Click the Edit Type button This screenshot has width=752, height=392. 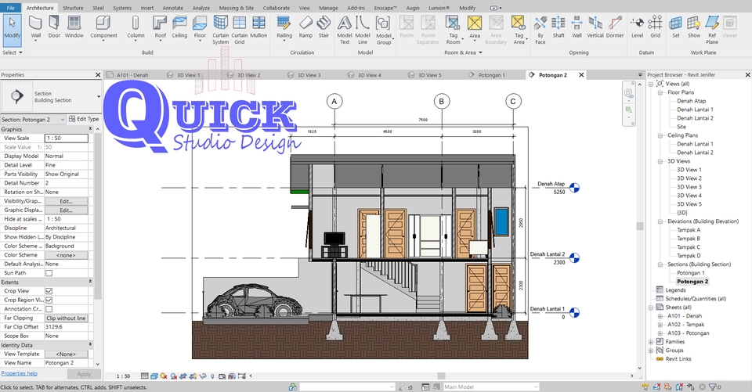(84, 119)
